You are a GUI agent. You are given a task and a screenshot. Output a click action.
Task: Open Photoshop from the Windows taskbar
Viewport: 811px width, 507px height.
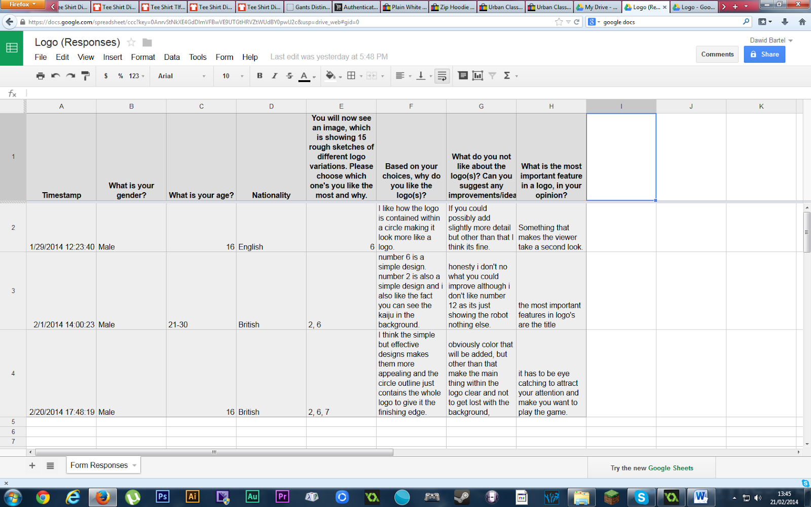(163, 497)
